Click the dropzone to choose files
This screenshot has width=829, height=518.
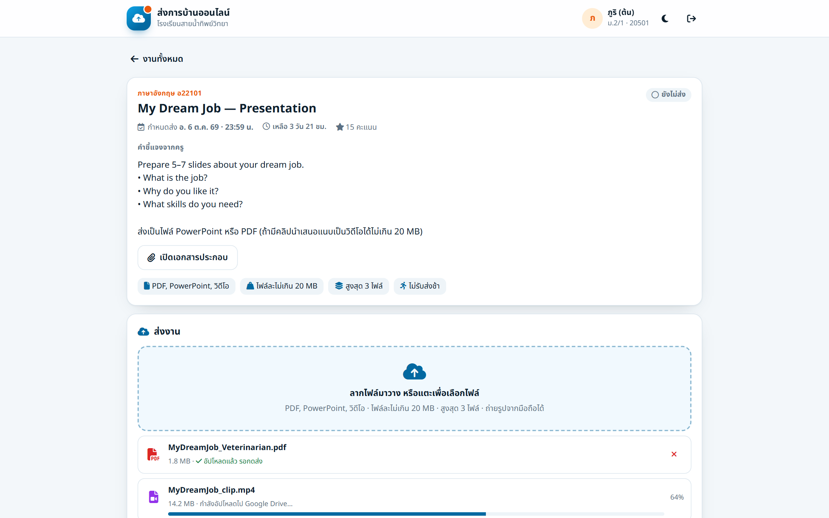(x=414, y=388)
